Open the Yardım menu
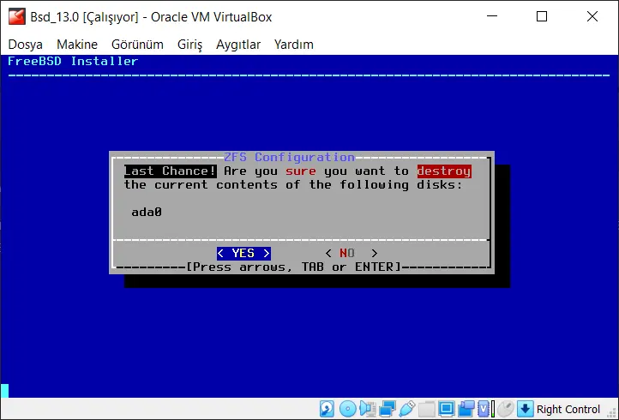619x420 pixels. point(294,44)
